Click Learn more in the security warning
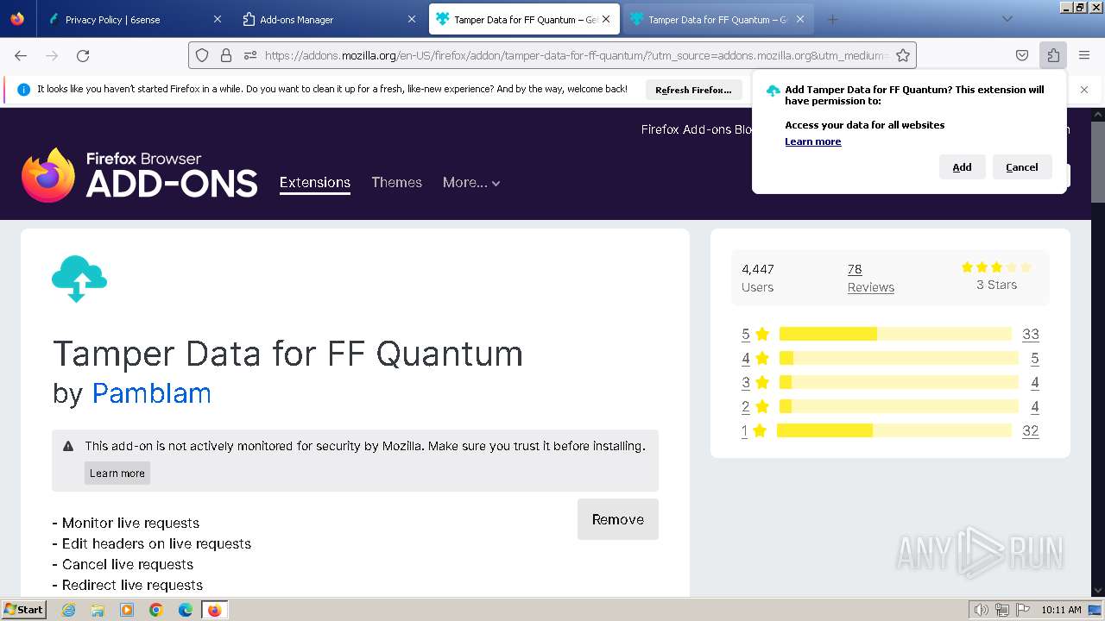1105x621 pixels. pyautogui.click(x=117, y=473)
